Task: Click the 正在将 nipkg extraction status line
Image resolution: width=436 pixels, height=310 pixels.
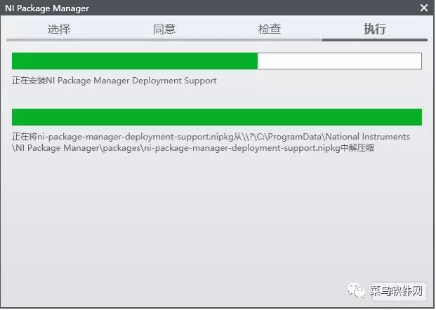Action: click(211, 137)
